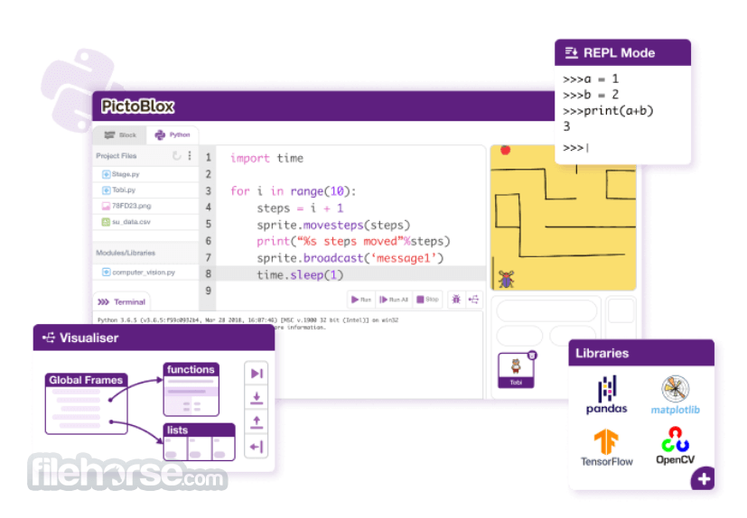Click the step into down-arrow button
This screenshot has height=518, width=747.
(x=257, y=398)
